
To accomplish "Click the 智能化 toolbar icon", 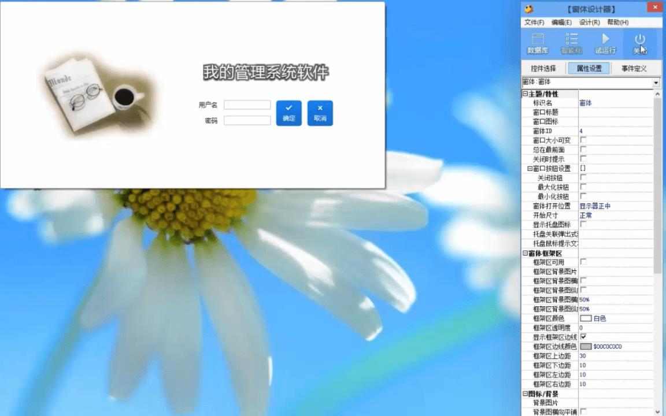I will click(571, 44).
